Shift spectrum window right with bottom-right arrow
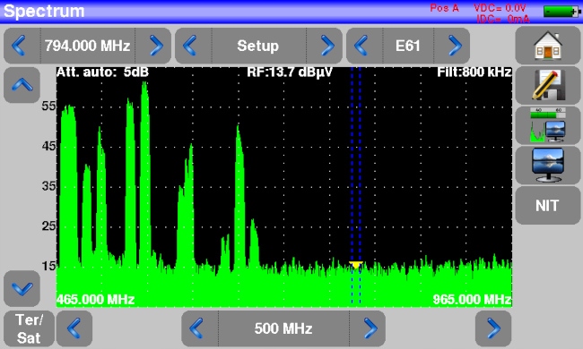 point(493,328)
